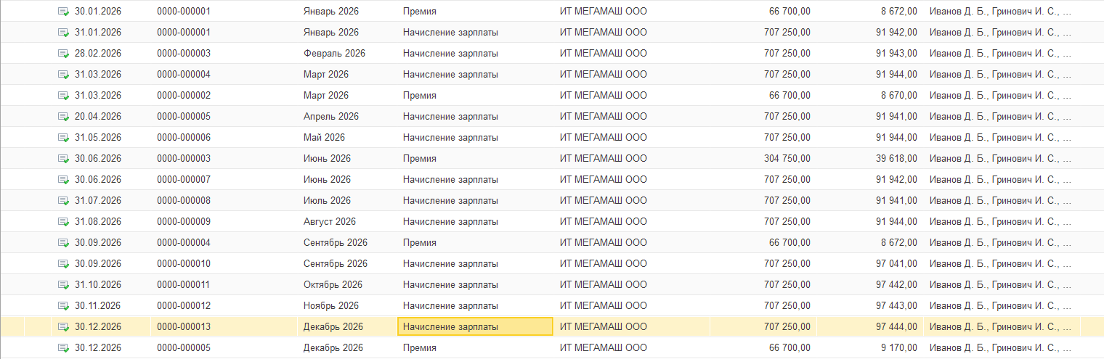Click the document icon next to 31.10.2026
The image size is (1104, 359).
[x=63, y=285]
